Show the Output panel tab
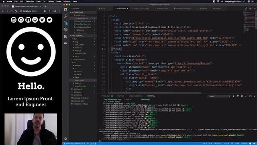The height and width of the screenshot is (145, 257). pyautogui.click(x=120, y=96)
